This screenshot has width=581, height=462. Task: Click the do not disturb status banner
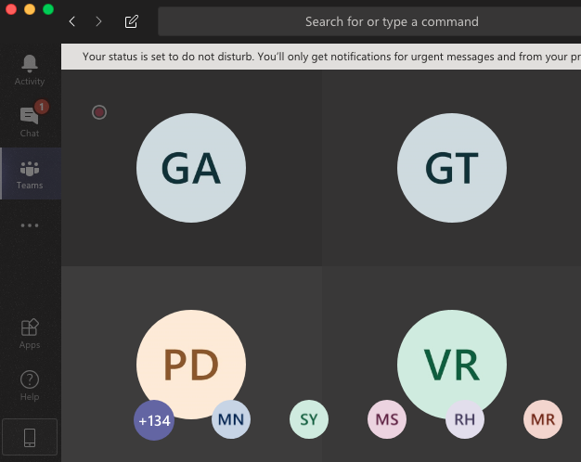tap(325, 57)
